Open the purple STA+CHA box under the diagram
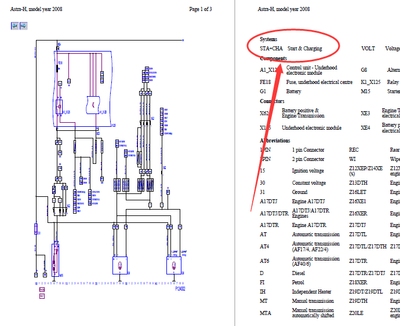This screenshot has height=326, width=400. 42,290
